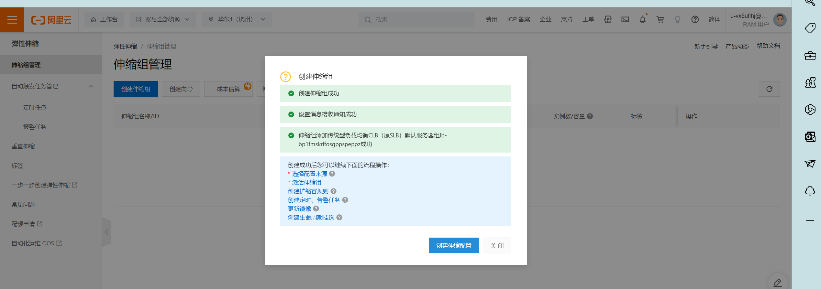Click 更新镜像 link
The image size is (821, 289).
(x=299, y=209)
